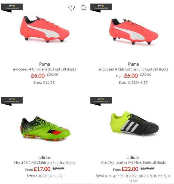Click the adidas brand name above Ace 15.2
Screen dimensions: 174x184
[133, 158]
